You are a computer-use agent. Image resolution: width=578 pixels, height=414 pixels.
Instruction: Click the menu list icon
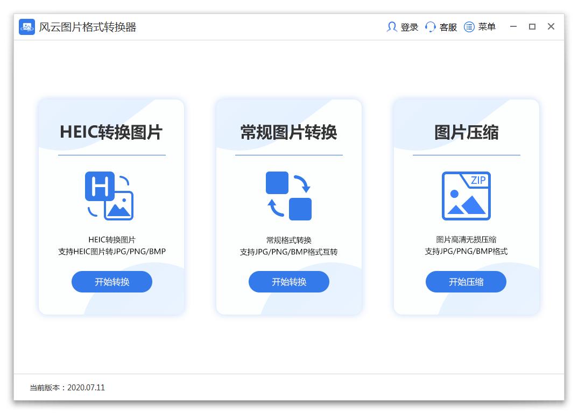coord(469,26)
